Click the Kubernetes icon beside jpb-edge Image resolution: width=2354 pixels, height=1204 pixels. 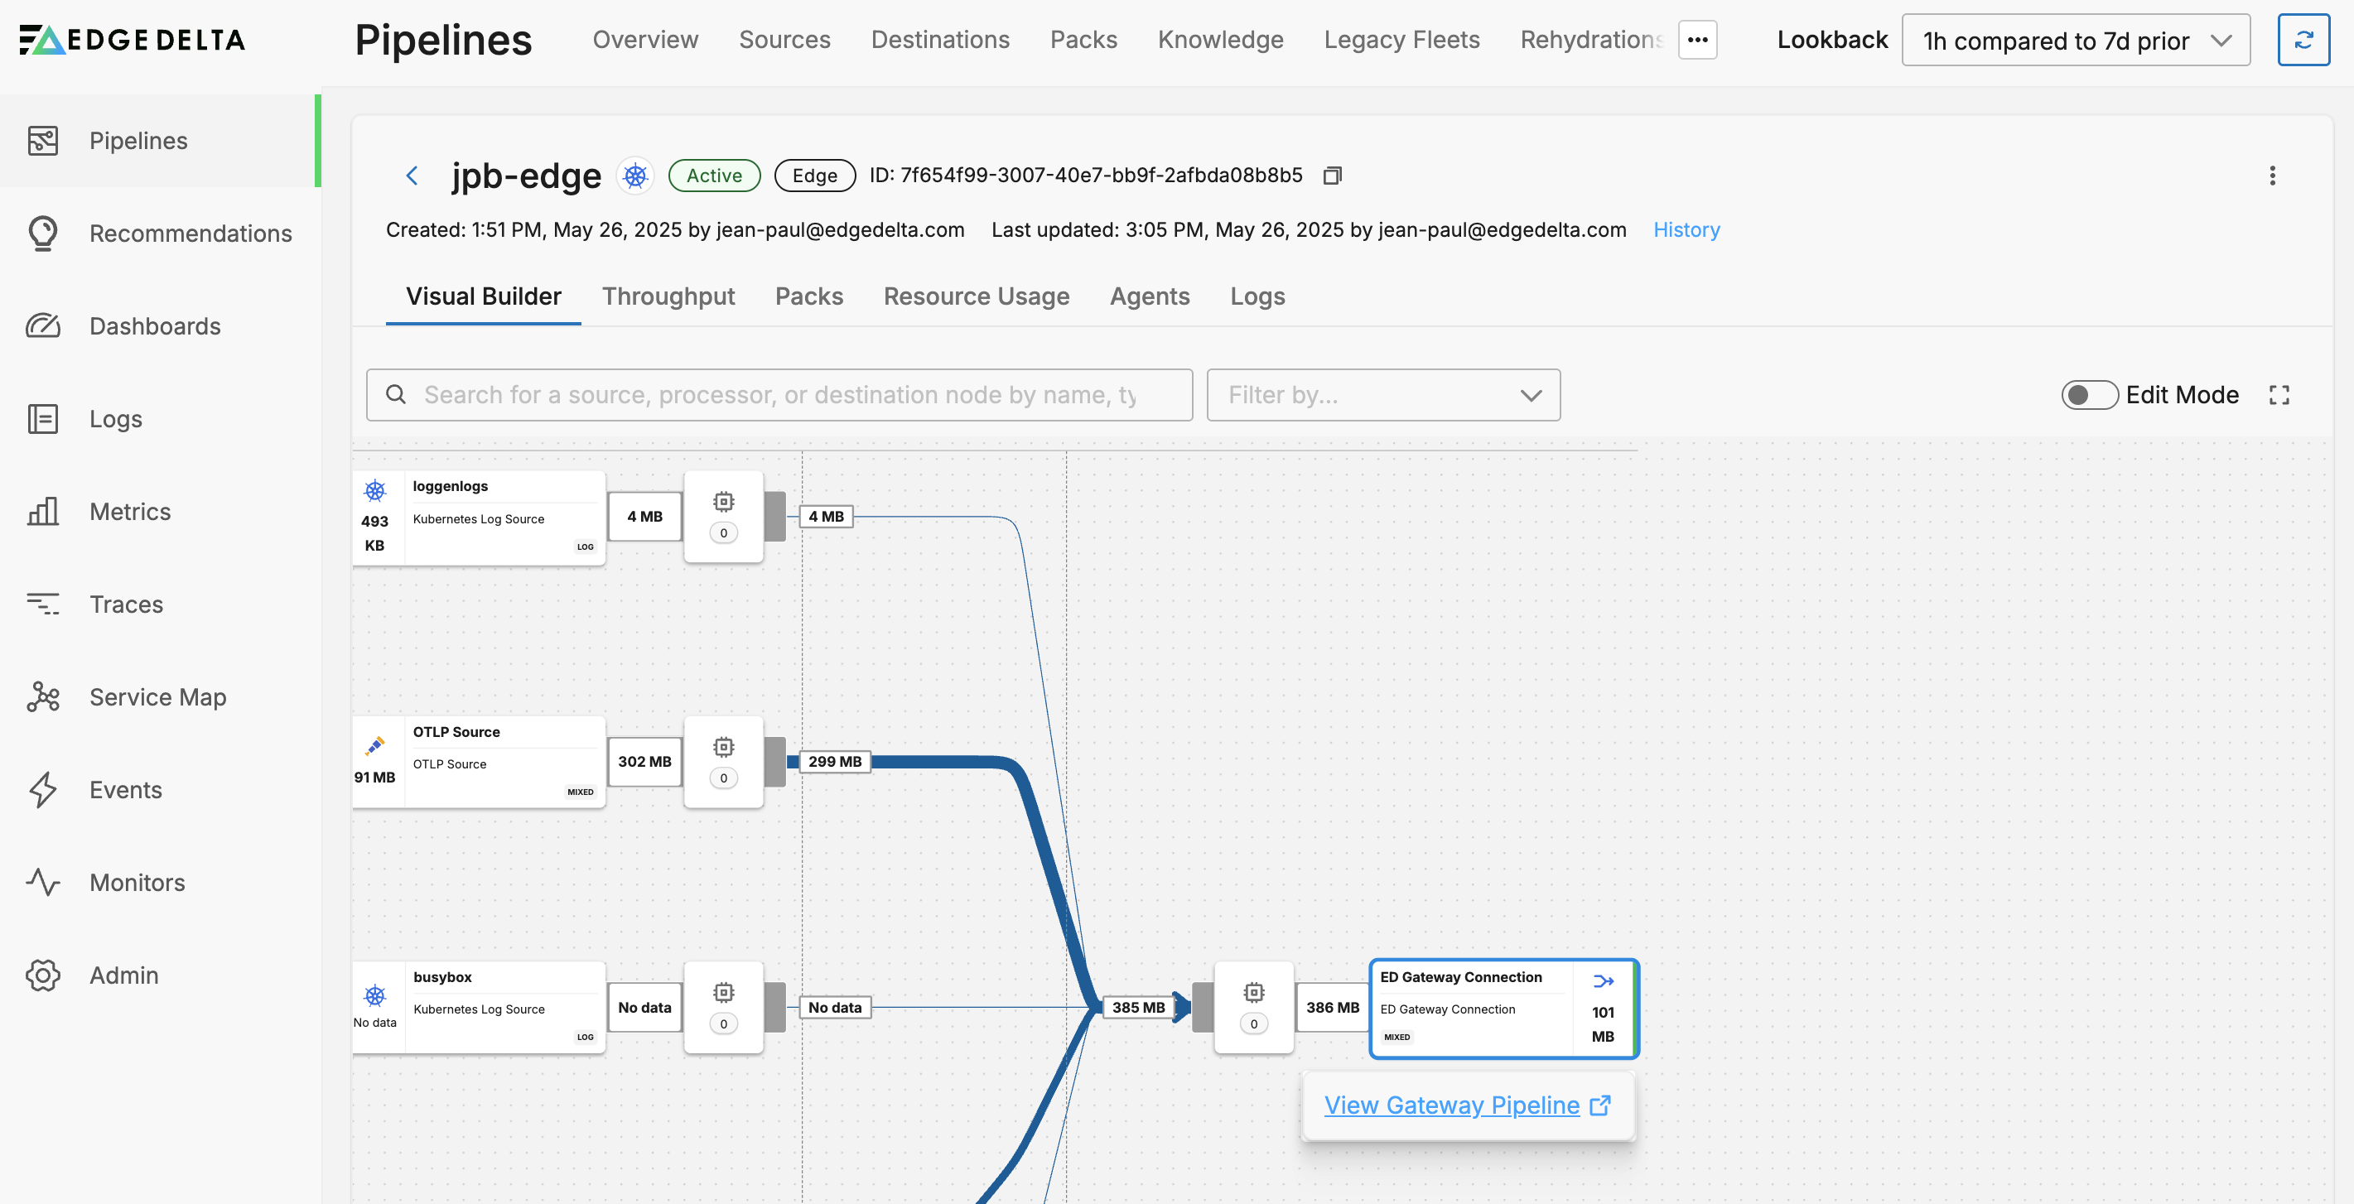(x=635, y=176)
